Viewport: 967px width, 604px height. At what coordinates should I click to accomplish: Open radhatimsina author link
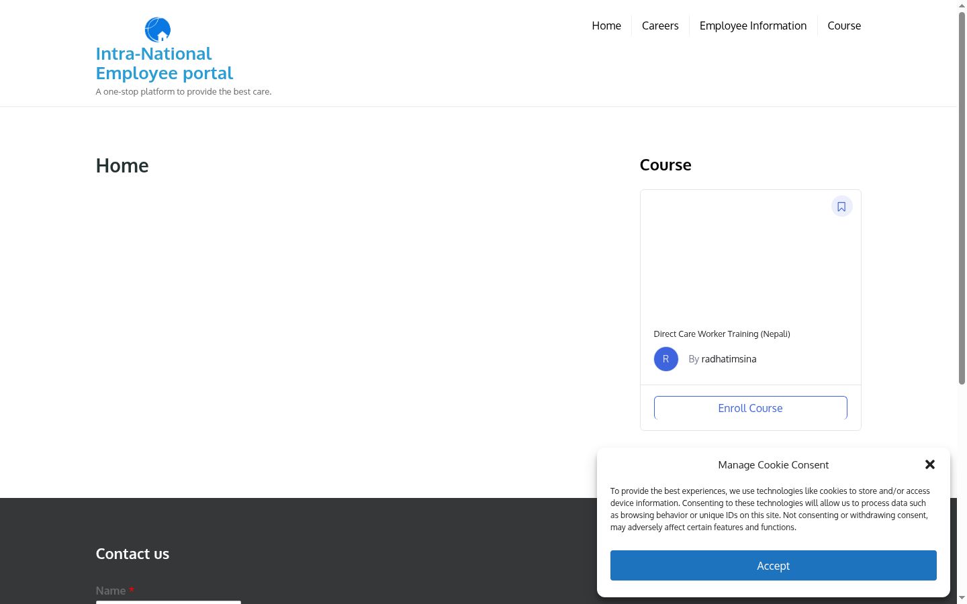coord(729,359)
